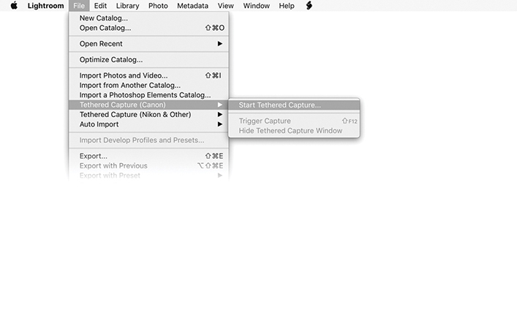Choose New Catalog... from File menu
The width and height of the screenshot is (517, 330).
148,18
